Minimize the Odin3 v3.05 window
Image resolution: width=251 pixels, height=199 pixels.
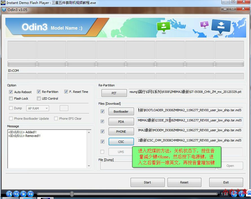(225, 9)
